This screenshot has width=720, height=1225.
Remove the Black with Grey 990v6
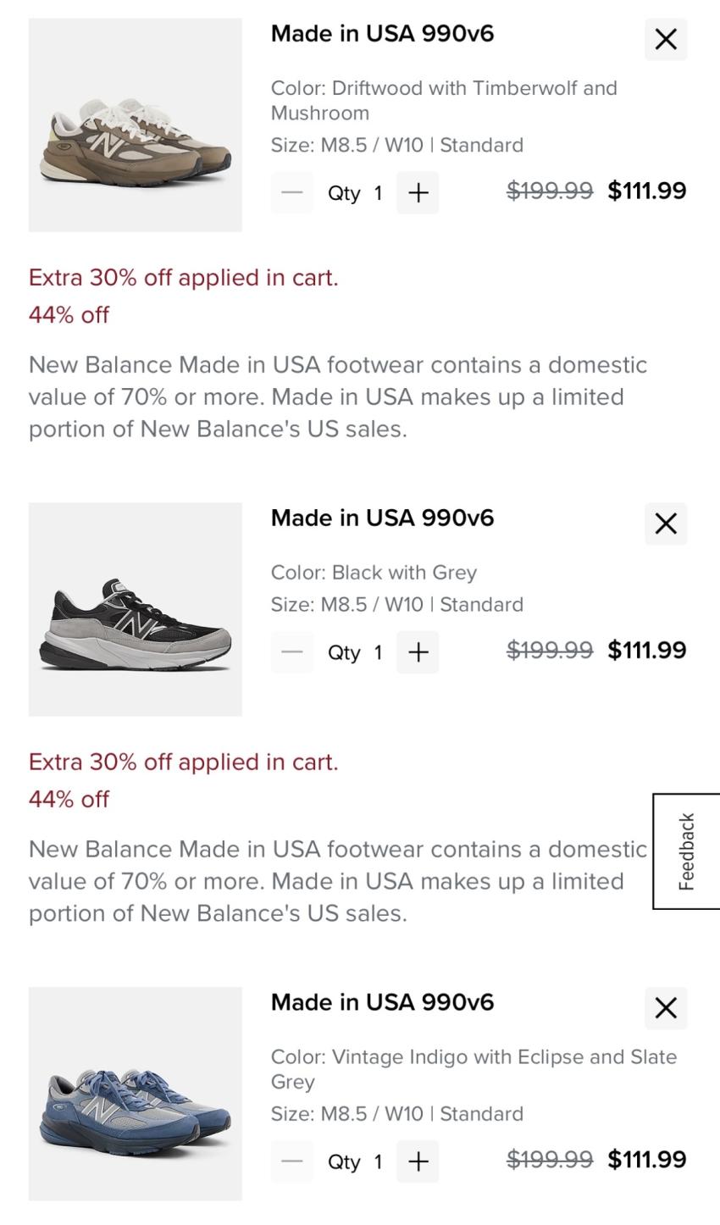[x=666, y=524]
